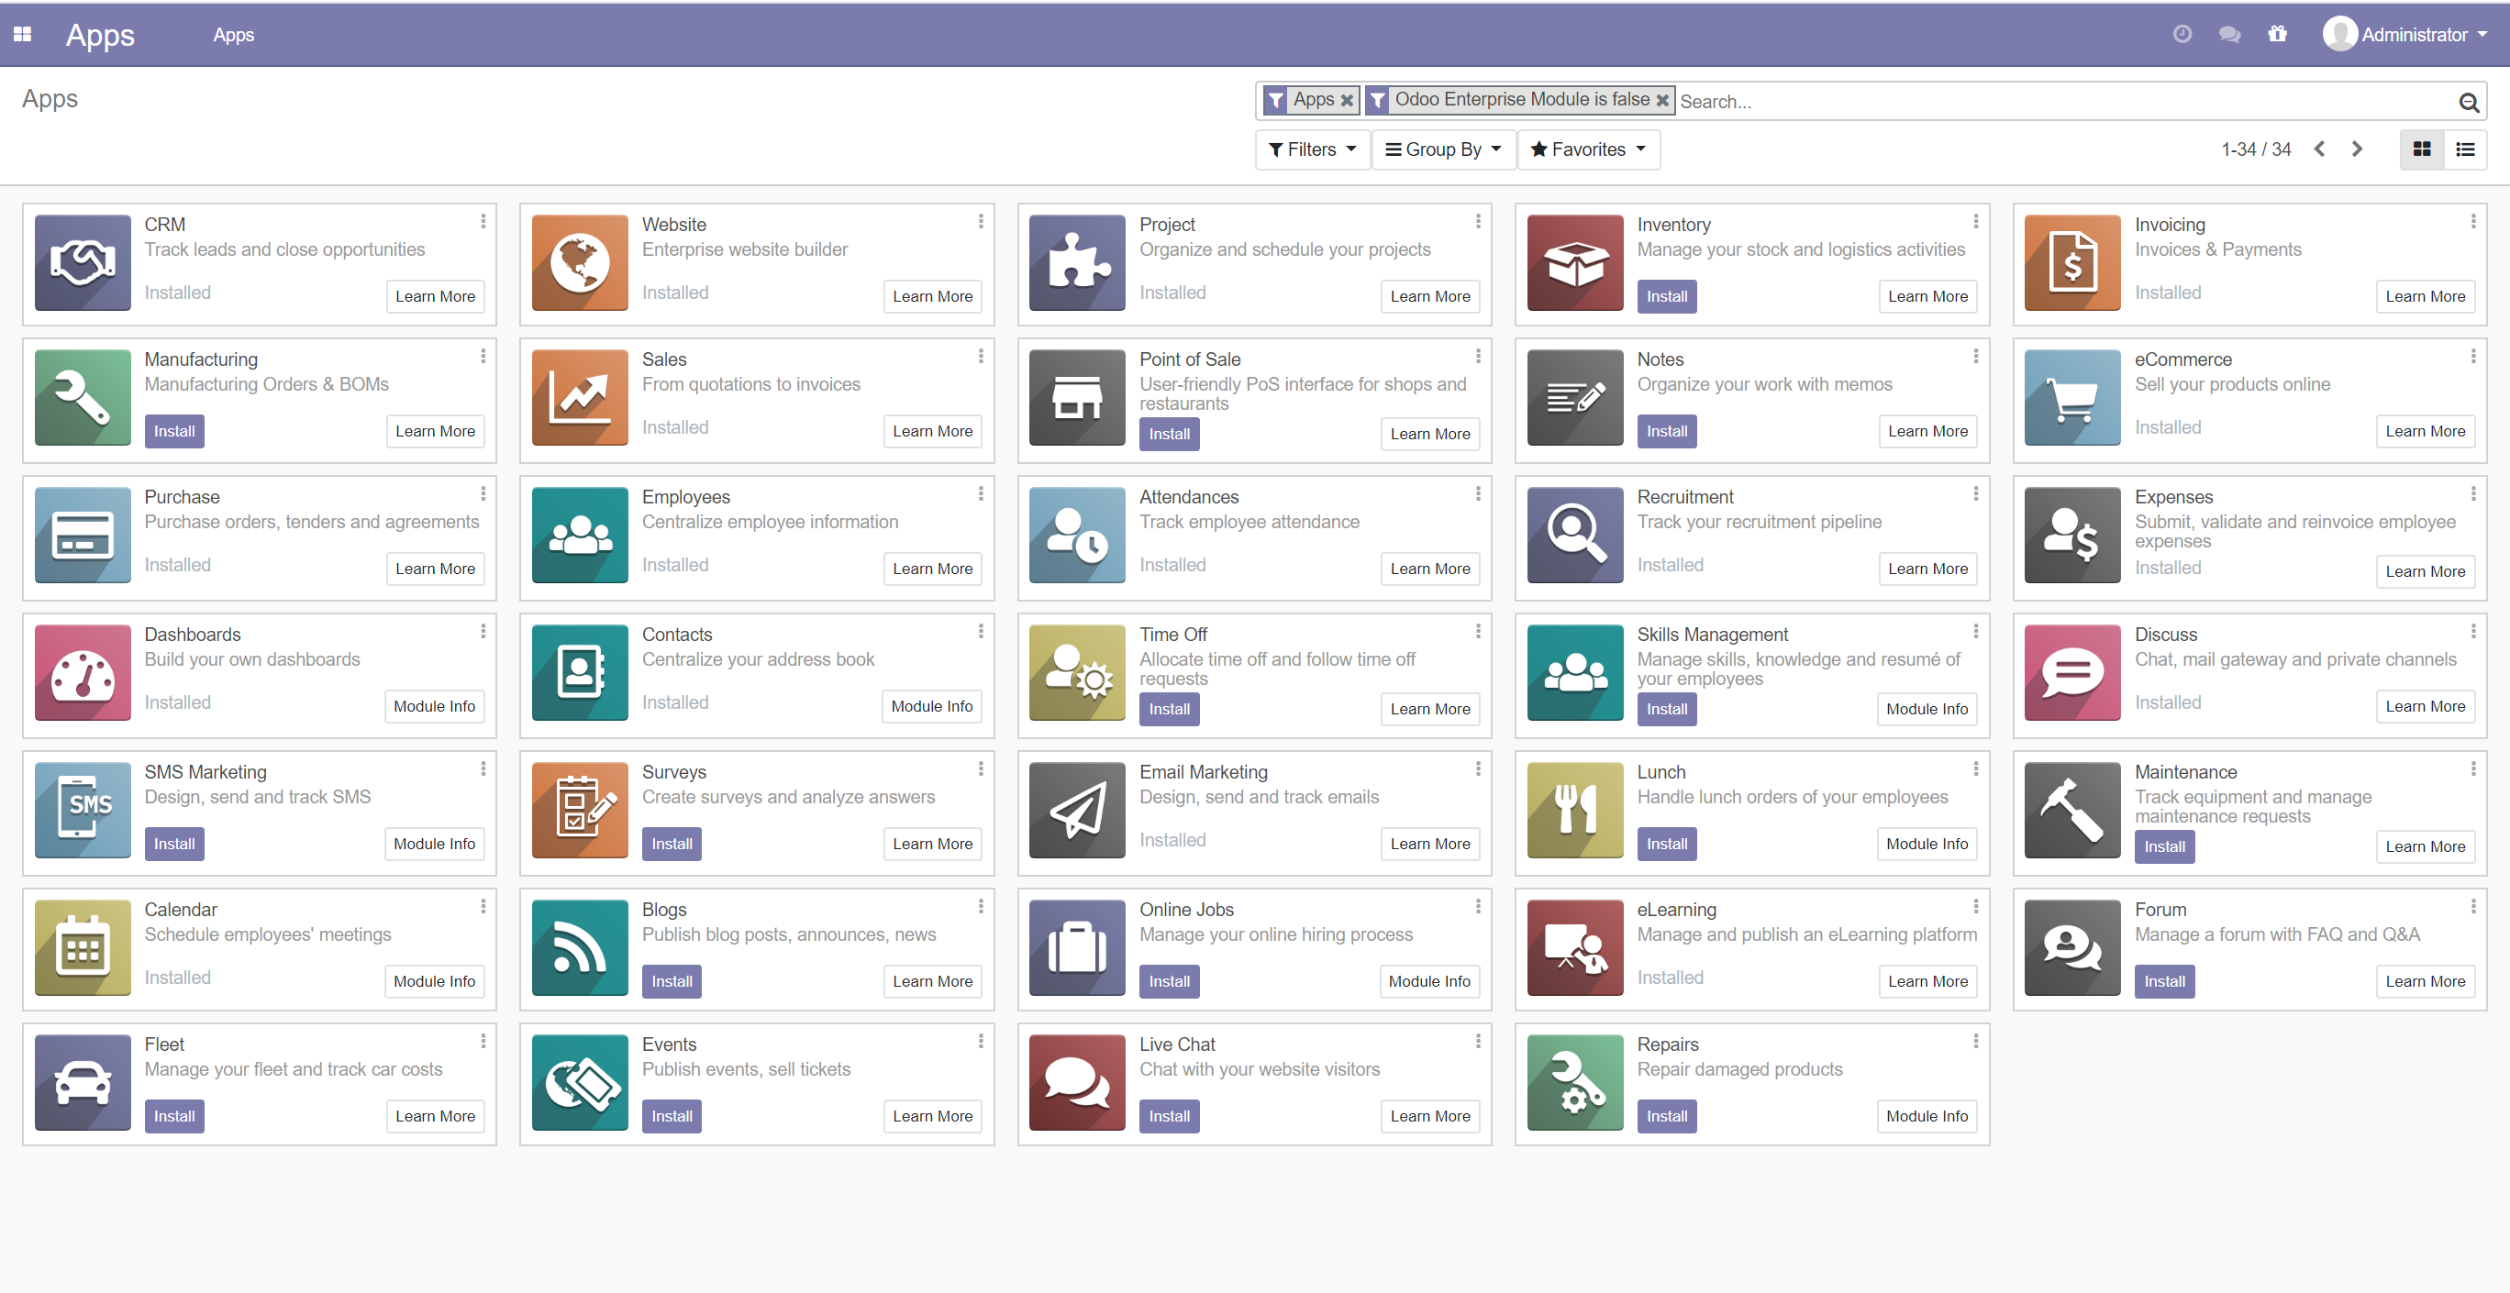Click the Project puzzle piece icon
Viewport: 2510px width, 1293px height.
(1077, 263)
